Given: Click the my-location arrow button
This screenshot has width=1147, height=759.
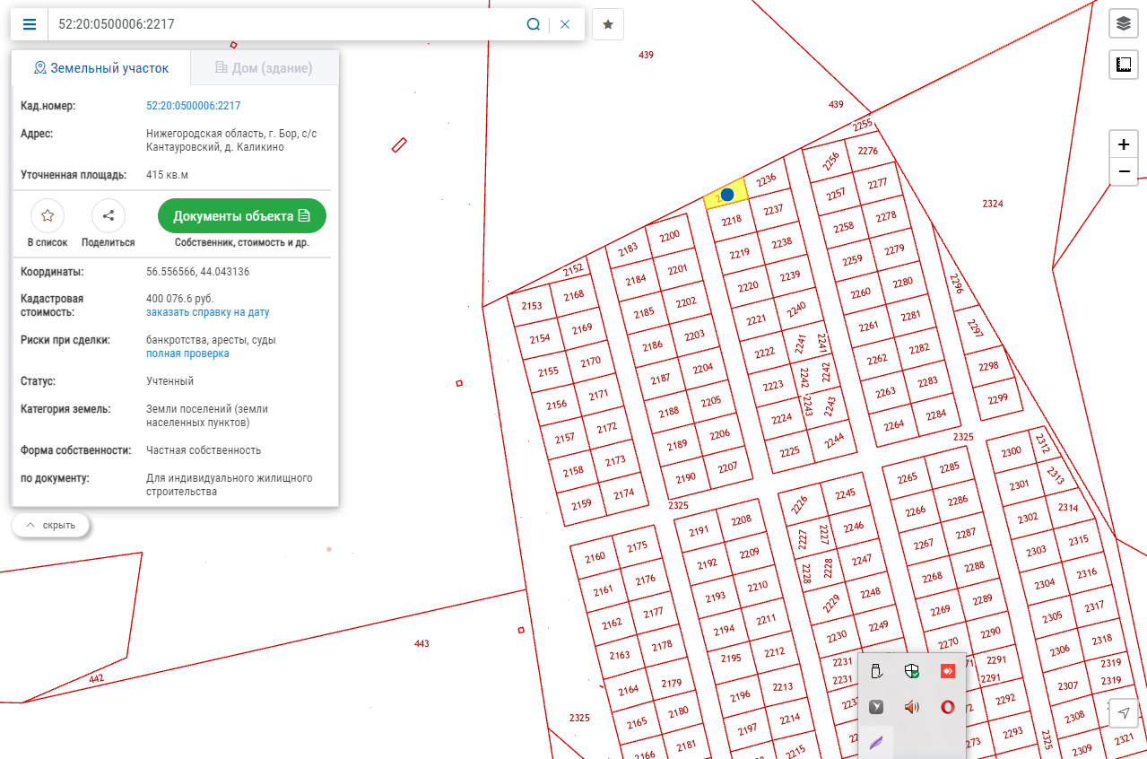Looking at the screenshot, I should pos(1123,712).
